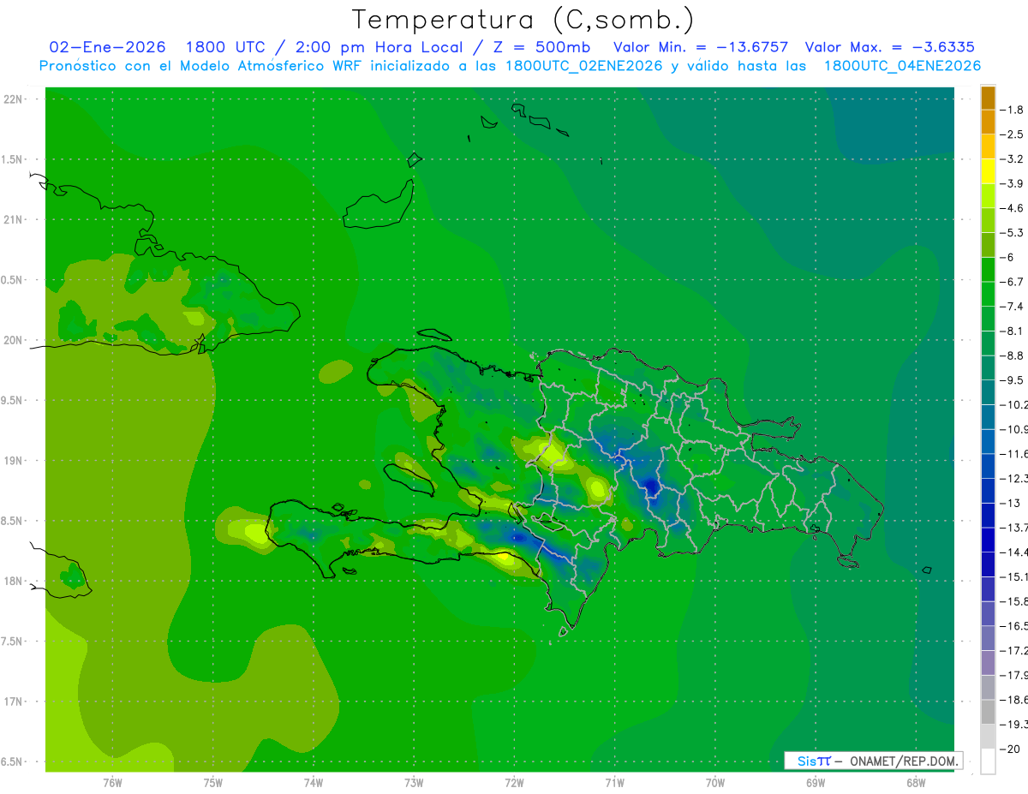Click "1800UTC_04ENE2026" valid-until time text

click(x=902, y=66)
